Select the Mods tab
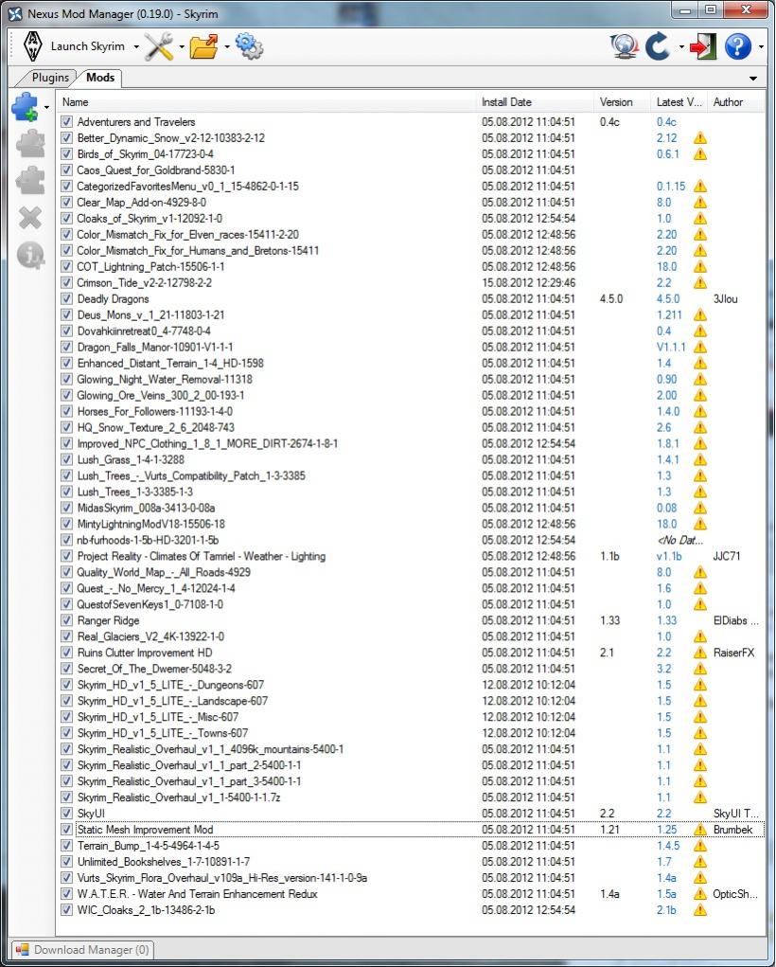 100,78
